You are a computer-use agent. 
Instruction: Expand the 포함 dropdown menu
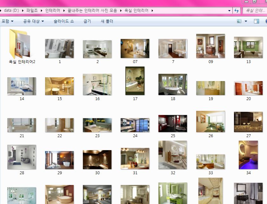(x=8, y=21)
